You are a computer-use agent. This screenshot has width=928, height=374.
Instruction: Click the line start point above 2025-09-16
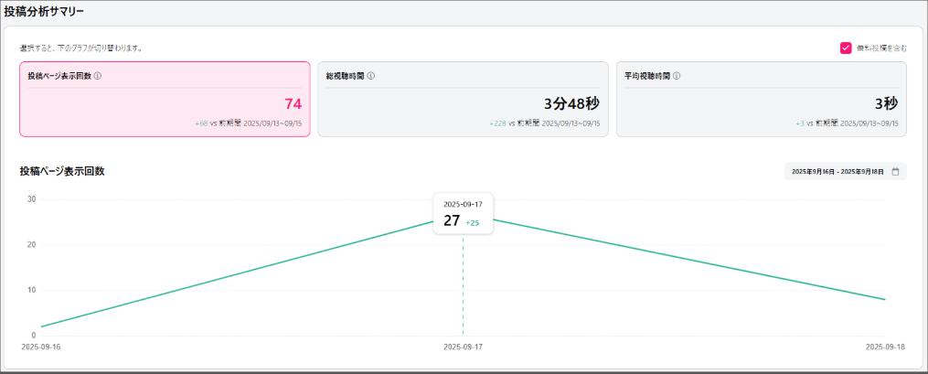click(x=41, y=326)
